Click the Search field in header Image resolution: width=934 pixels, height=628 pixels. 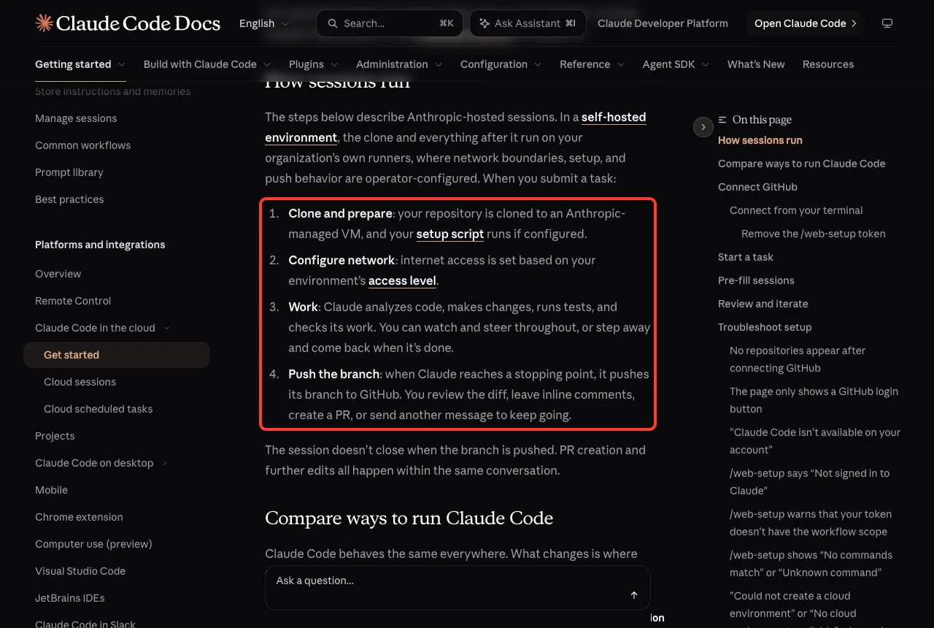click(x=390, y=23)
